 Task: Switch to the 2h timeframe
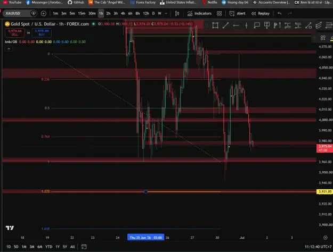[108, 13]
